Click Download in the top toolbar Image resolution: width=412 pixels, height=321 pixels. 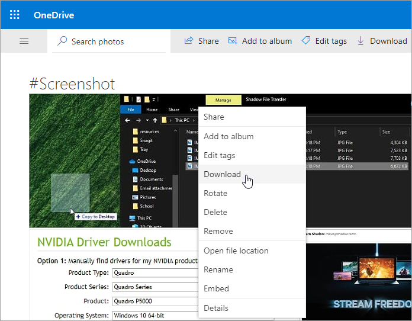tap(388, 41)
